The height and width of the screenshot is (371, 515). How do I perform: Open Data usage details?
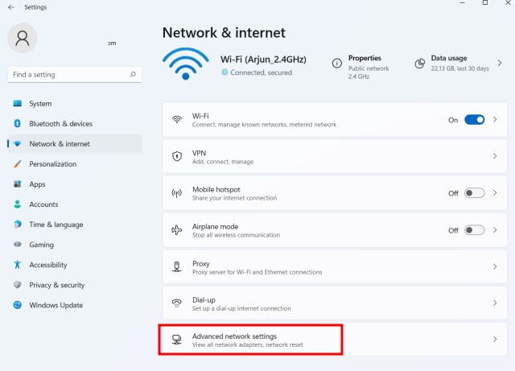pyautogui.click(x=459, y=63)
